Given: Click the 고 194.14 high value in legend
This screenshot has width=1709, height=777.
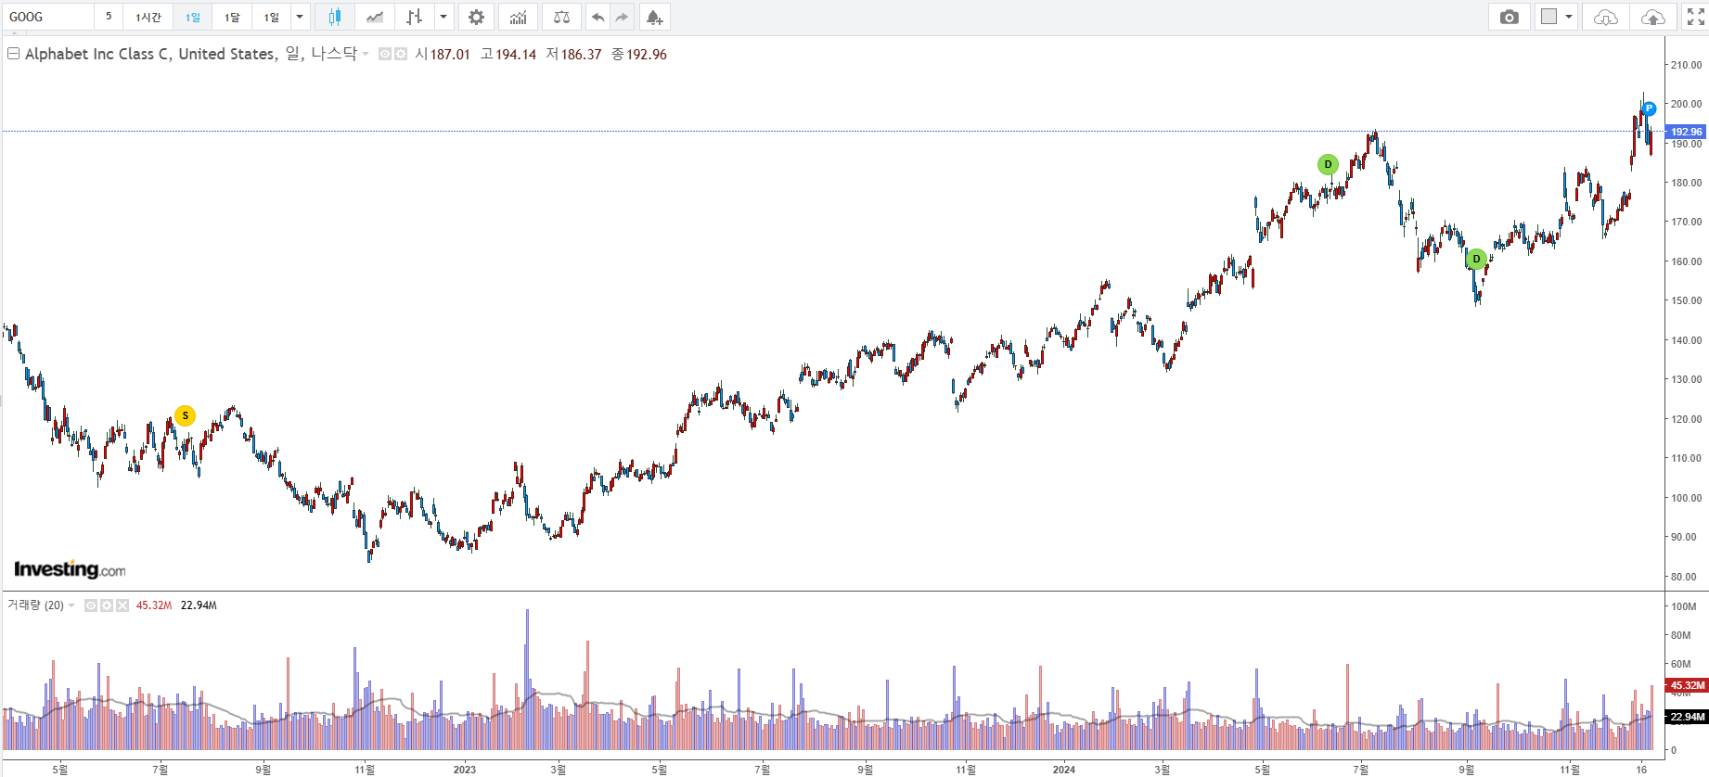Looking at the screenshot, I should pos(508,54).
